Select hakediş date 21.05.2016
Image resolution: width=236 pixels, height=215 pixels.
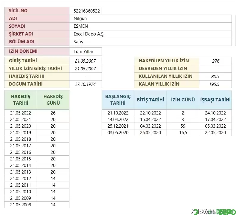(x=21, y=152)
